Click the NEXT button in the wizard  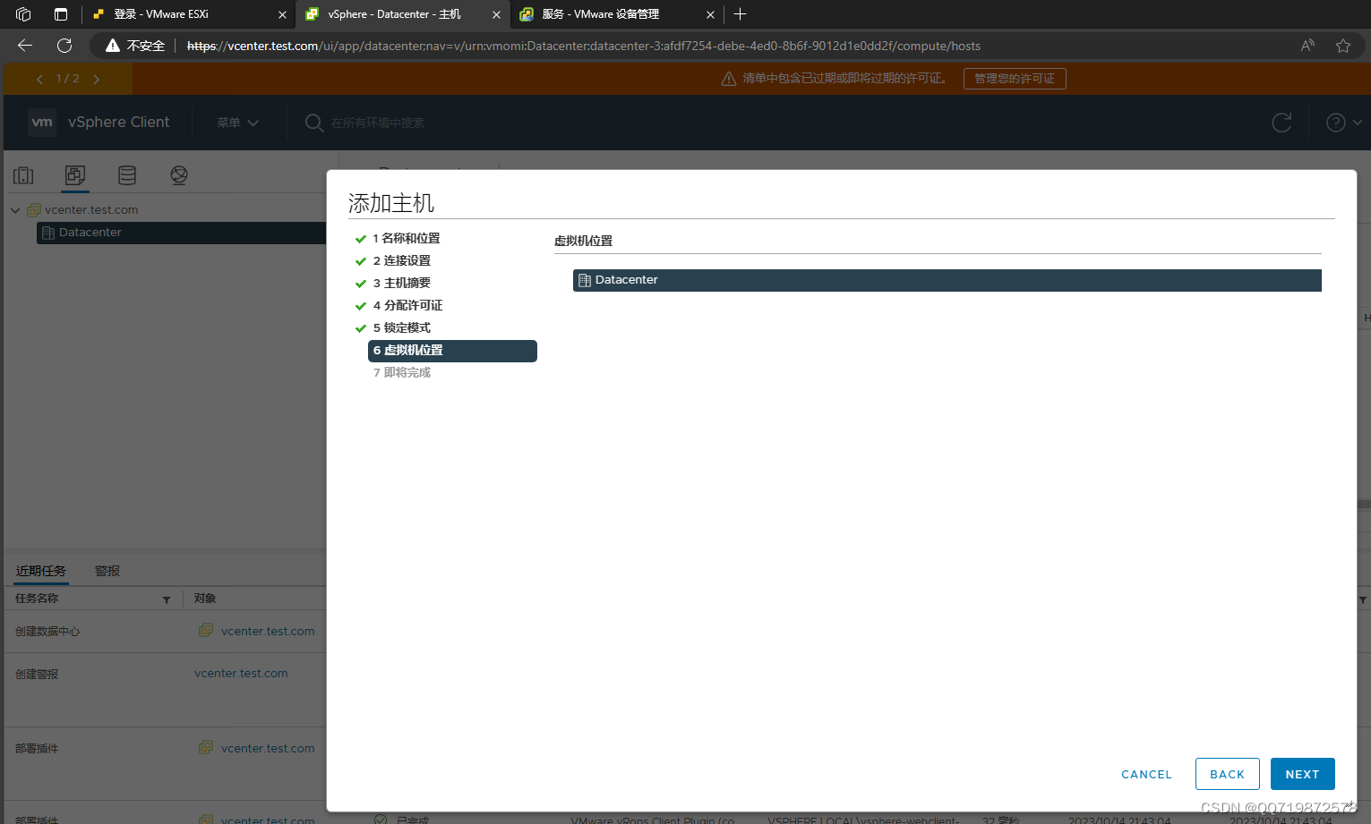(1302, 774)
